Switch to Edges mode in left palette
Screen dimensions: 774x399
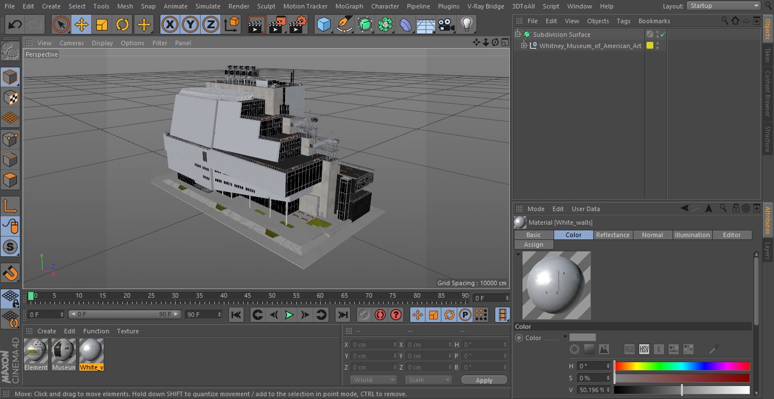click(10, 159)
